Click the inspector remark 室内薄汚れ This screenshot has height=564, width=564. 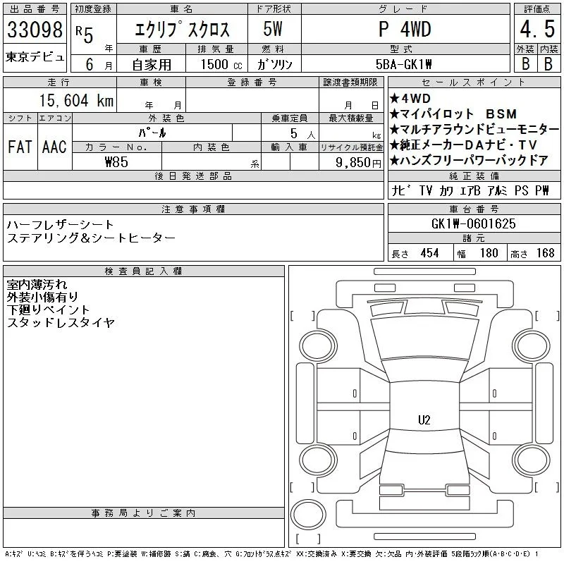tap(37, 285)
